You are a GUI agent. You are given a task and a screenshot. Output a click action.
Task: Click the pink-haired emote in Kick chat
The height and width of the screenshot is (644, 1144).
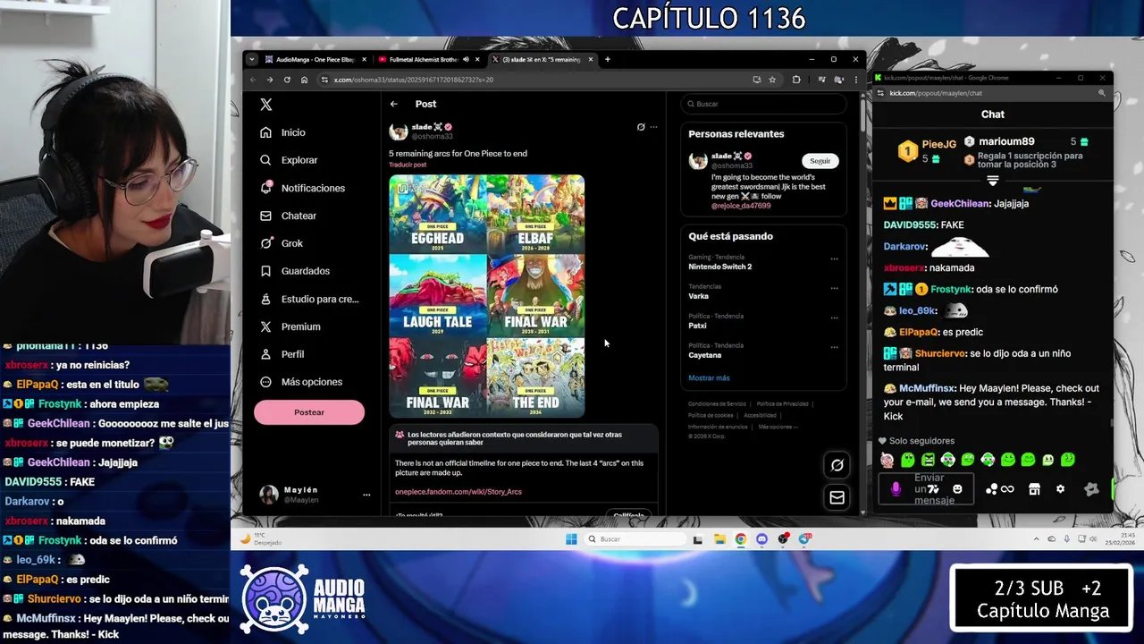coord(887,460)
